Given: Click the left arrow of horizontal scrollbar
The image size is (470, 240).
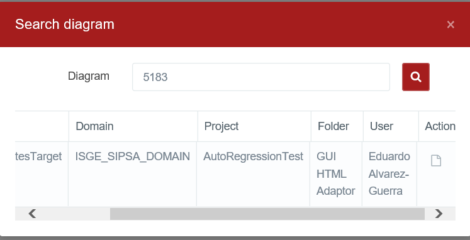Looking at the screenshot, I should (x=32, y=214).
